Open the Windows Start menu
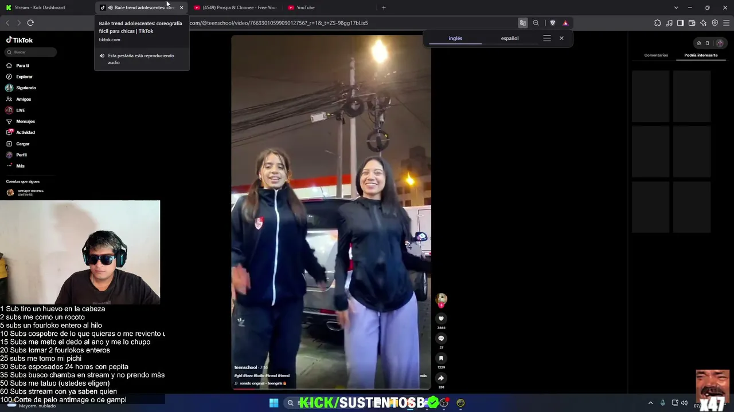The image size is (734, 412). 274,403
